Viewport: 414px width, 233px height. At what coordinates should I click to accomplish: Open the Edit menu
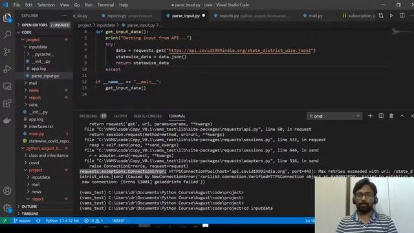pyautogui.click(x=28, y=5)
